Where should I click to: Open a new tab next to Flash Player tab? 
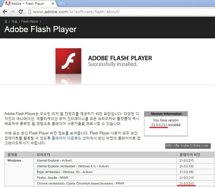tap(62, 4)
